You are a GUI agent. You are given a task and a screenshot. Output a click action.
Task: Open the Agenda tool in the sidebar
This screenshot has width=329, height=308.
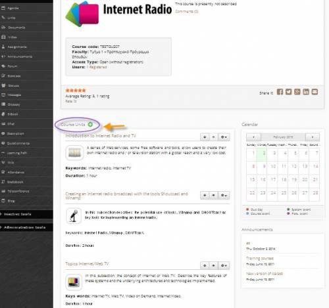pos(13,8)
